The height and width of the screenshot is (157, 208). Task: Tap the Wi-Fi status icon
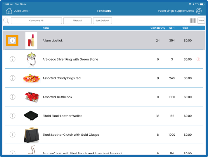(190, 4)
